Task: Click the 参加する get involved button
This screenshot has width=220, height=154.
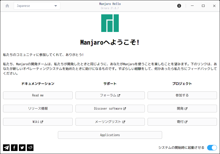Action: tap(182, 95)
